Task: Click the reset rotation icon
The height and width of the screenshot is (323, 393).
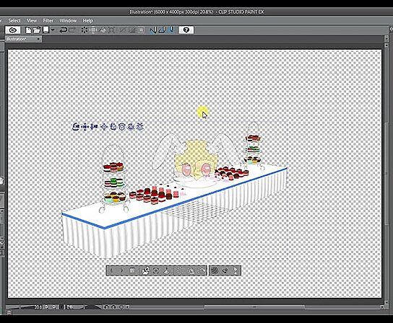Action: [121, 306]
